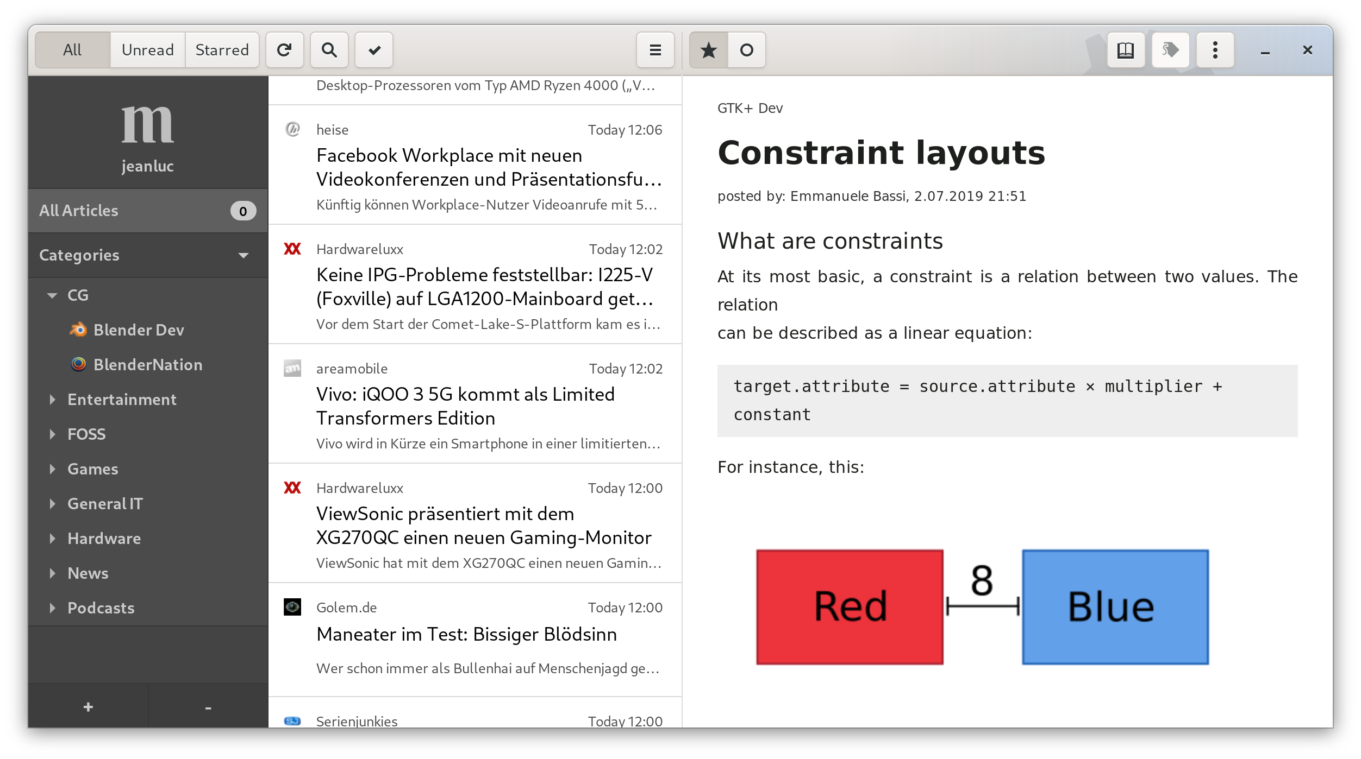Switch to the Starred filter
1361x759 pixels.
pyautogui.click(x=222, y=50)
